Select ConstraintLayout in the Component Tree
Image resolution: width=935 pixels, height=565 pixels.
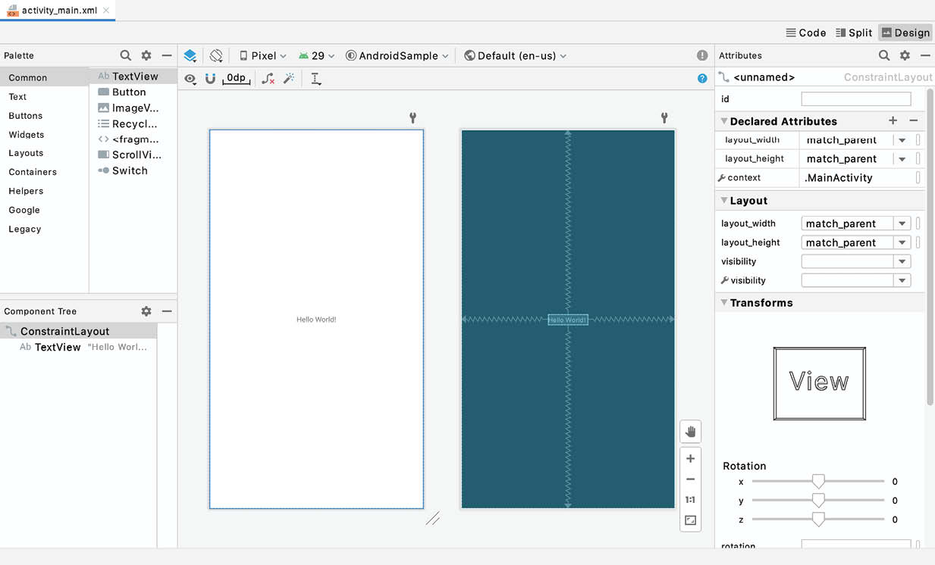[78, 331]
